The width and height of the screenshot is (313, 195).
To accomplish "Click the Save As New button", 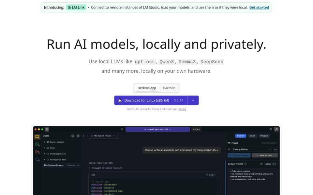I will (265, 155).
